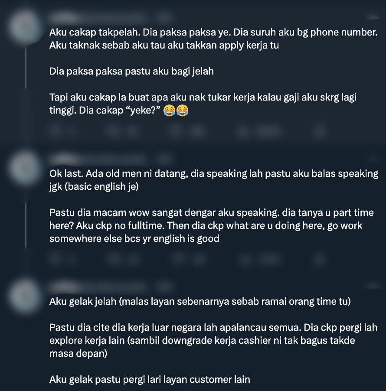Viewport: 386px width, 391px height.
Task: Open the tweet text "Aku gelak pastu pergi lari"
Action: click(x=150, y=380)
